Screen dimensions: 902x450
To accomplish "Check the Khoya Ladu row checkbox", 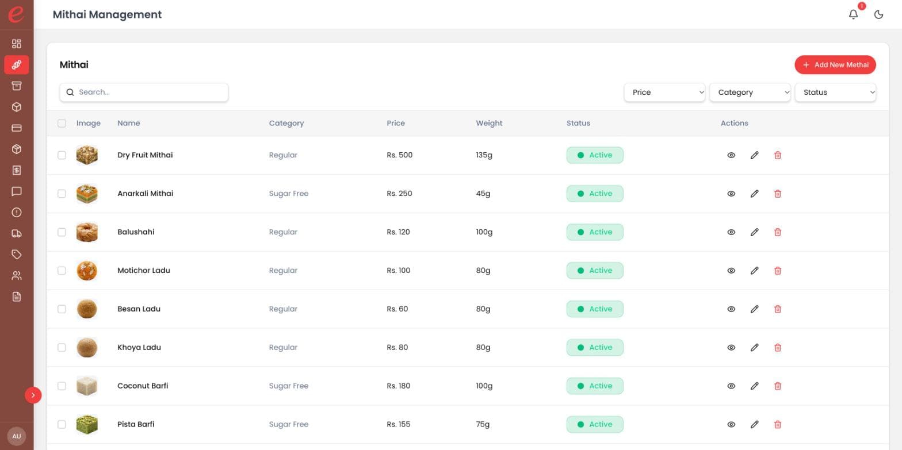I will click(x=62, y=348).
